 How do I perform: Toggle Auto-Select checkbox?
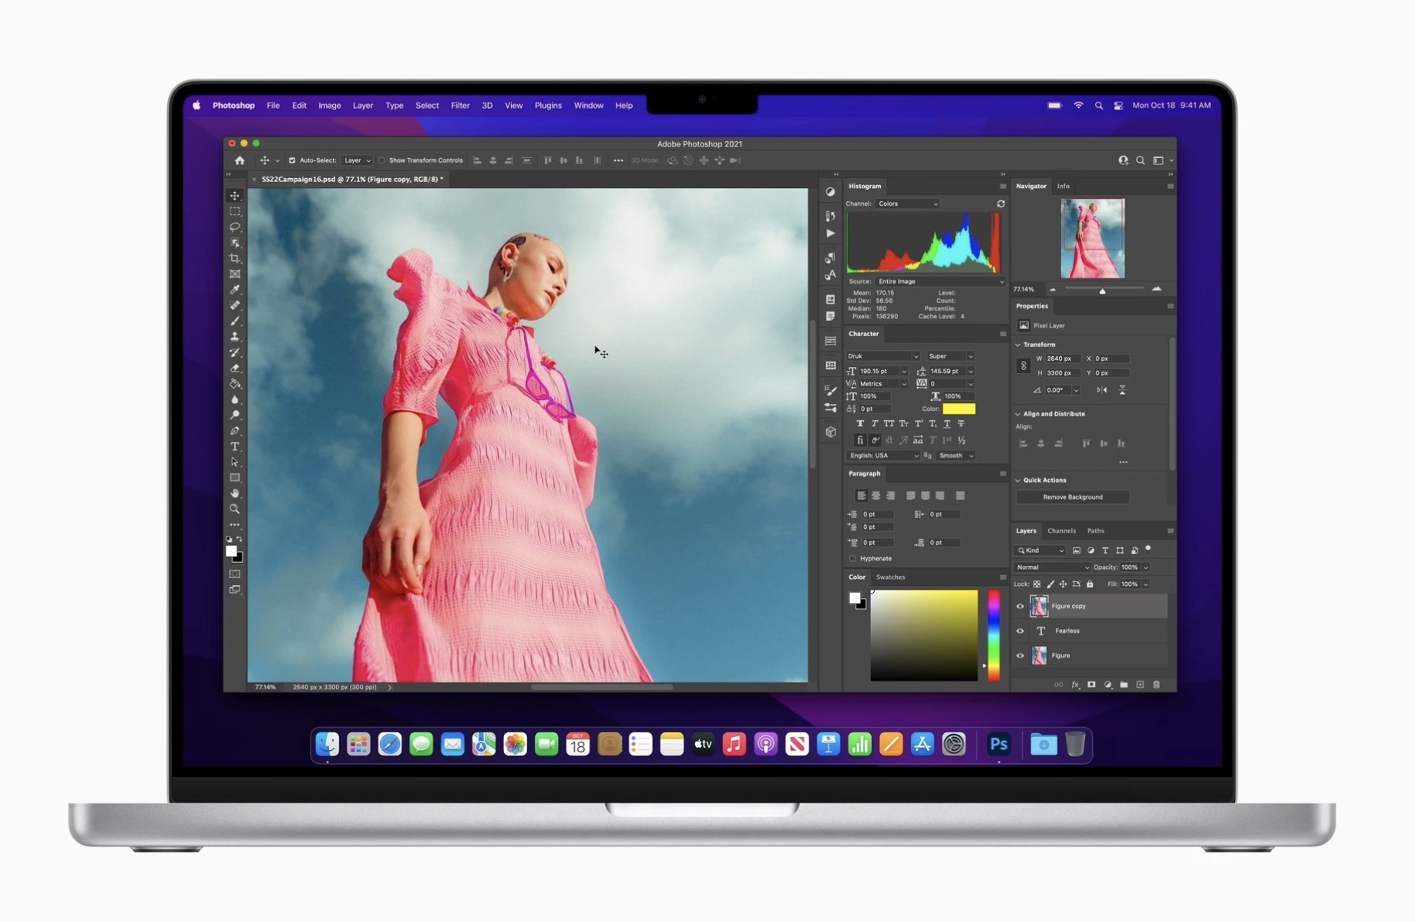tap(292, 160)
